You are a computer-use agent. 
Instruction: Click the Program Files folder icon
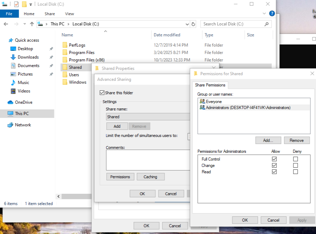pyautogui.click(x=65, y=52)
